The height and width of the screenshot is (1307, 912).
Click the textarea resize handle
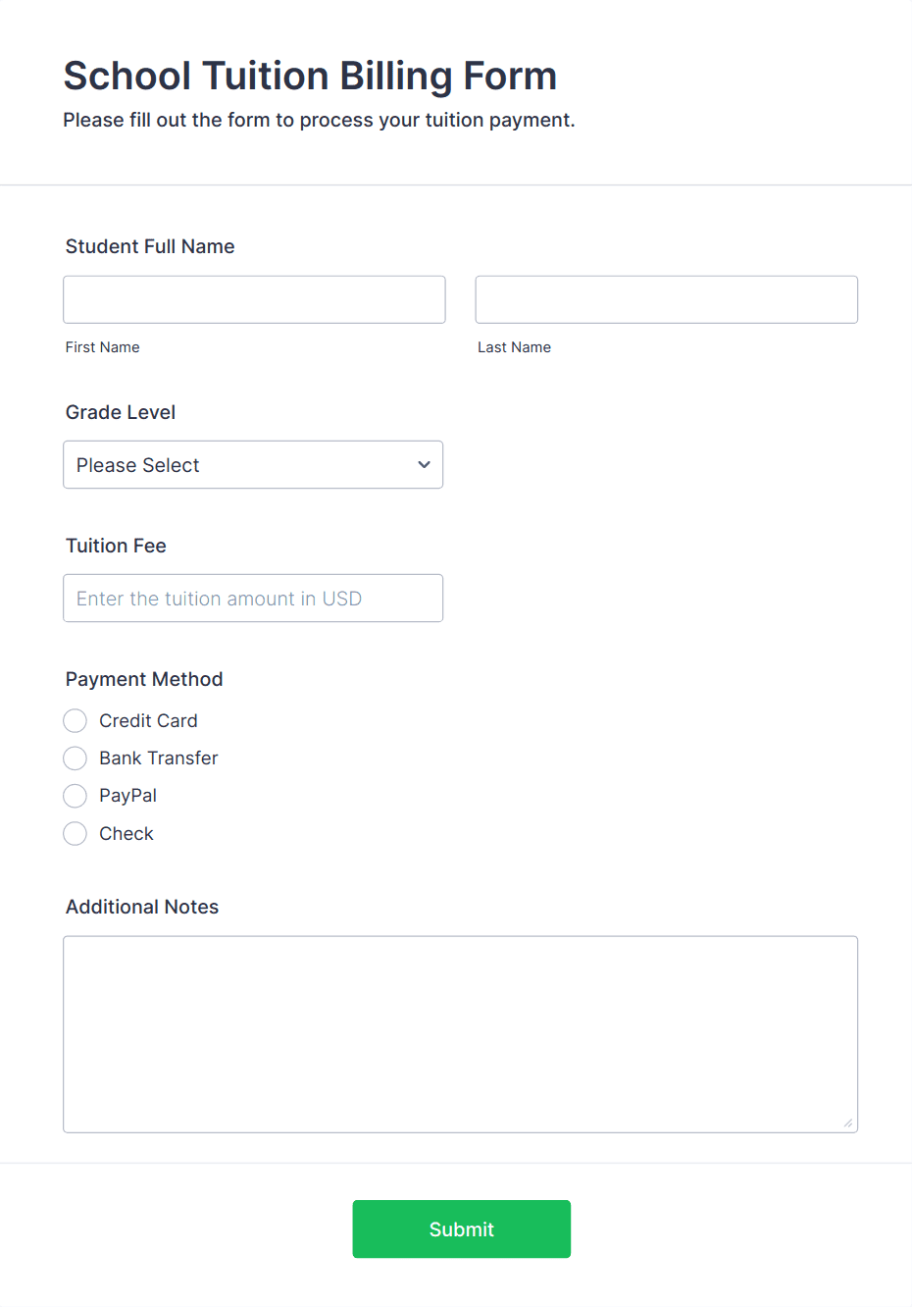(x=849, y=1124)
